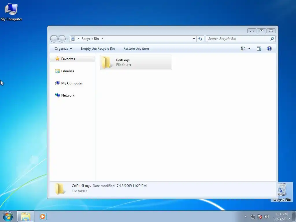This screenshot has height=222, width=296.
Task: Click the C:\PerfLogs path in details pane
Action: pos(81,186)
